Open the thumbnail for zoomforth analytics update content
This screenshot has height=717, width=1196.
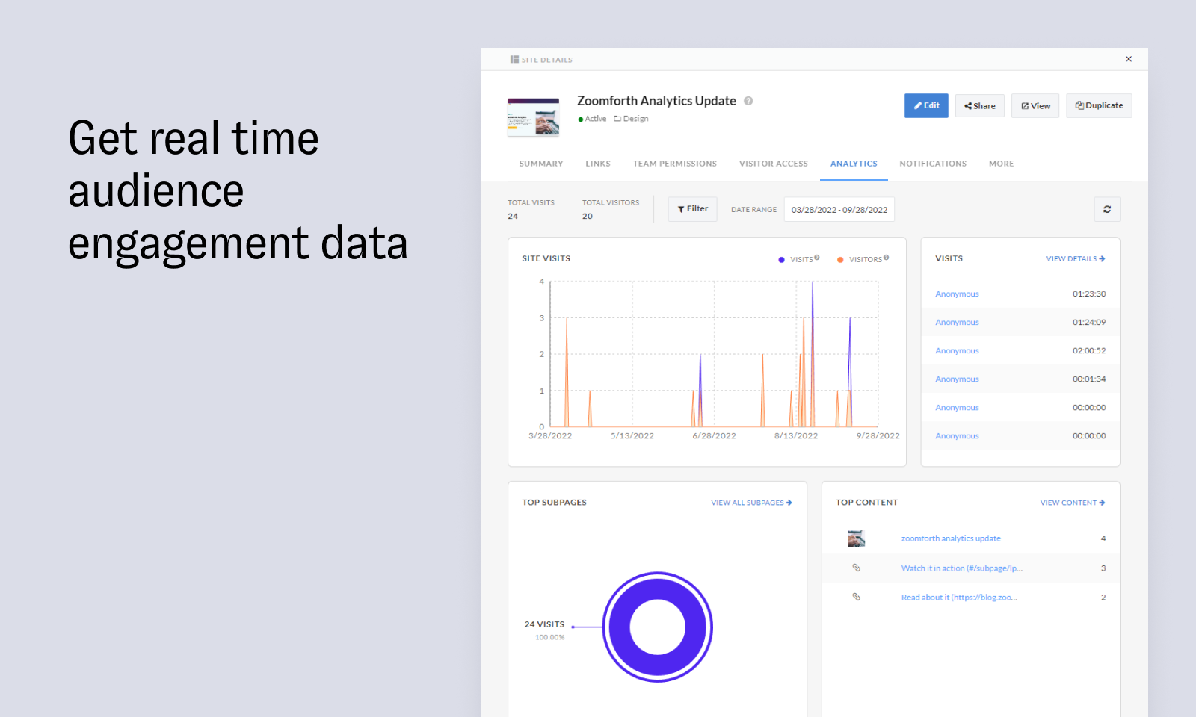[x=857, y=538]
